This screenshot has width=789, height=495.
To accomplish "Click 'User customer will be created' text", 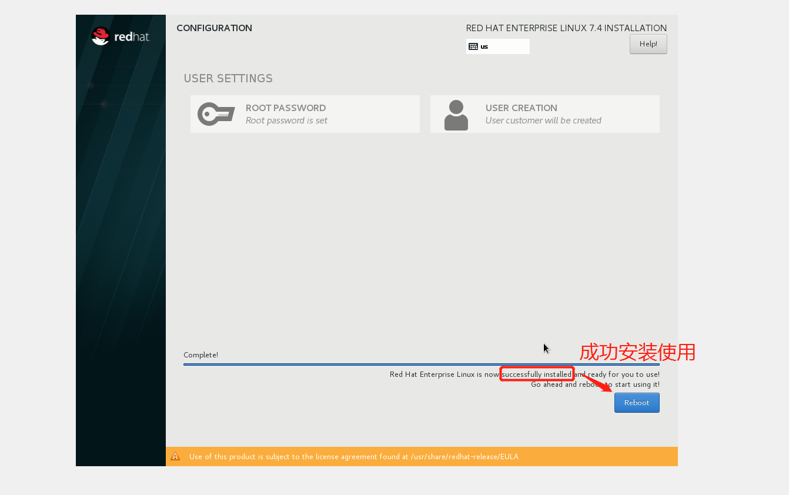I will (543, 121).
